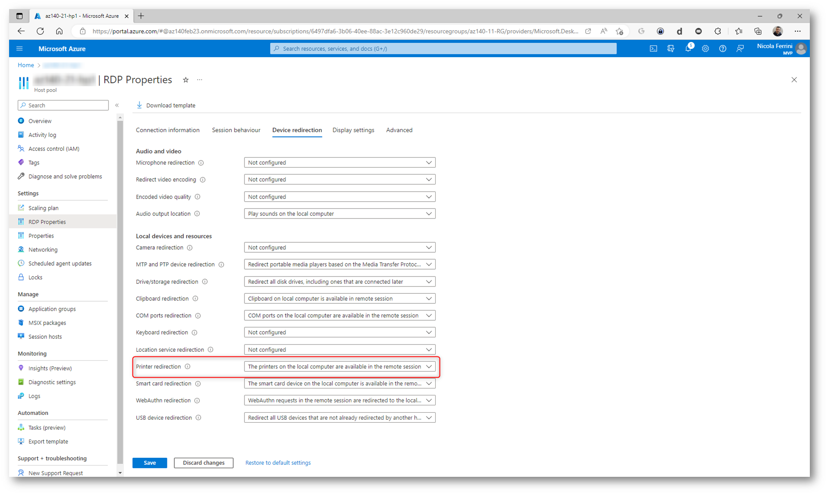Open the Printer redirection dropdown

click(x=340, y=366)
